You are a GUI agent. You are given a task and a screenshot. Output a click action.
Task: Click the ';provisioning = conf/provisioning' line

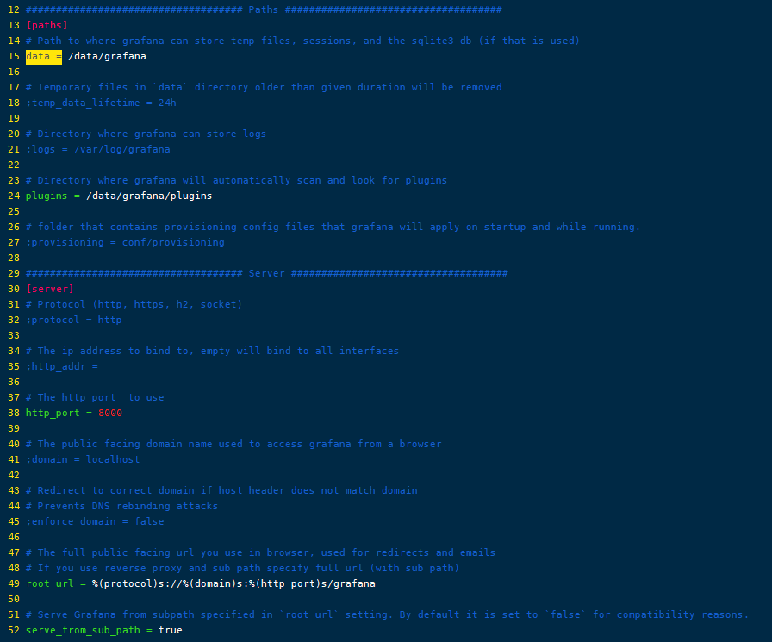click(x=125, y=242)
